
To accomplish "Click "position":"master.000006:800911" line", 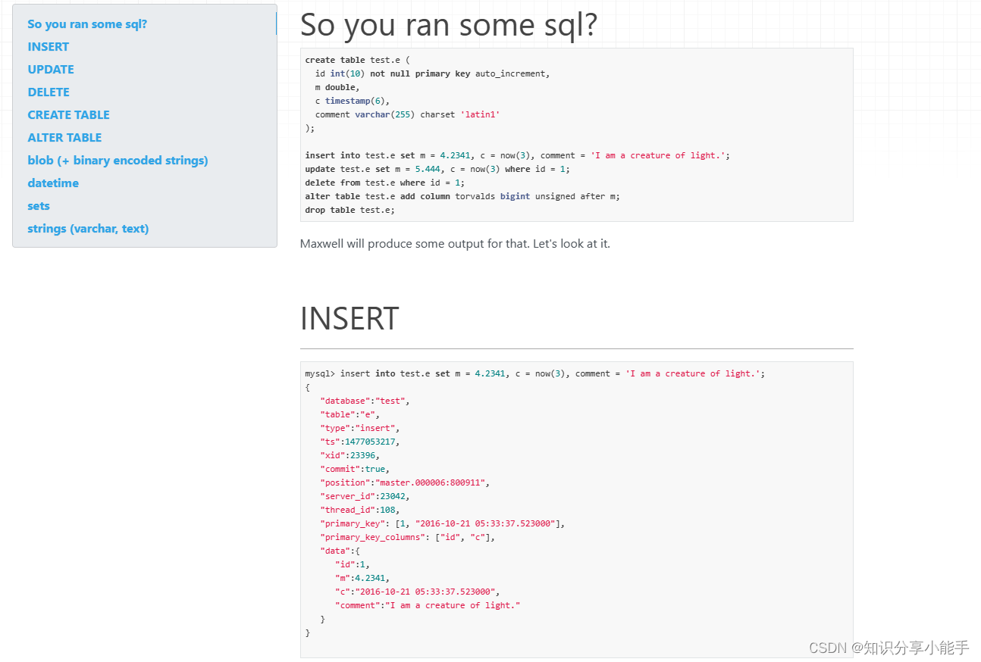I will (x=405, y=482).
